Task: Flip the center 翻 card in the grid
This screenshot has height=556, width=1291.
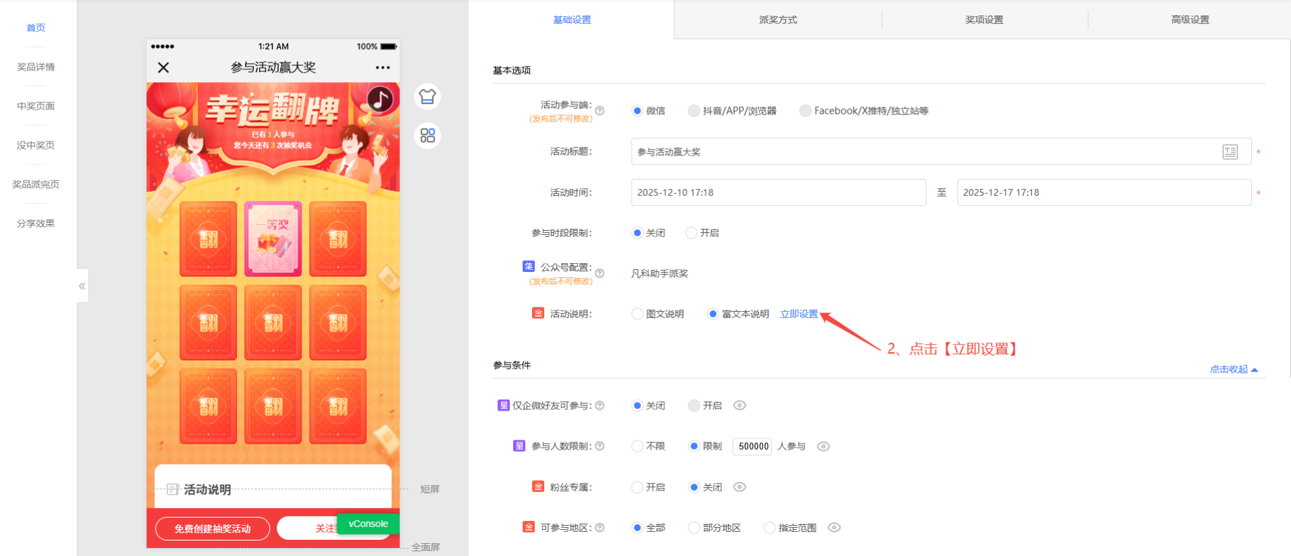Action: 273,322
